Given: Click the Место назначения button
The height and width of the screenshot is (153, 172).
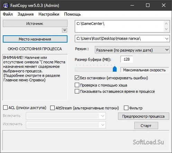Looking at the screenshot, I should click(35, 39).
